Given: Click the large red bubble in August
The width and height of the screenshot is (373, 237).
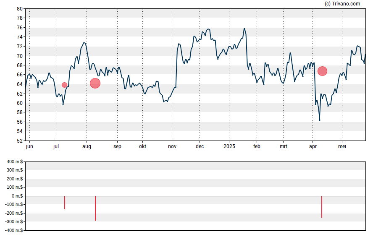Looking at the screenshot, I should tap(95, 83).
